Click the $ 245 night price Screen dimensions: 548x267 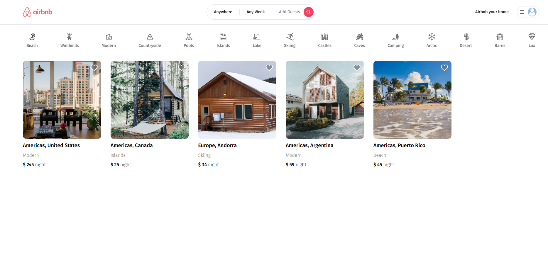(34, 165)
